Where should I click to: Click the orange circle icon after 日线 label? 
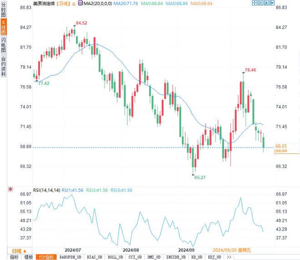74,4
